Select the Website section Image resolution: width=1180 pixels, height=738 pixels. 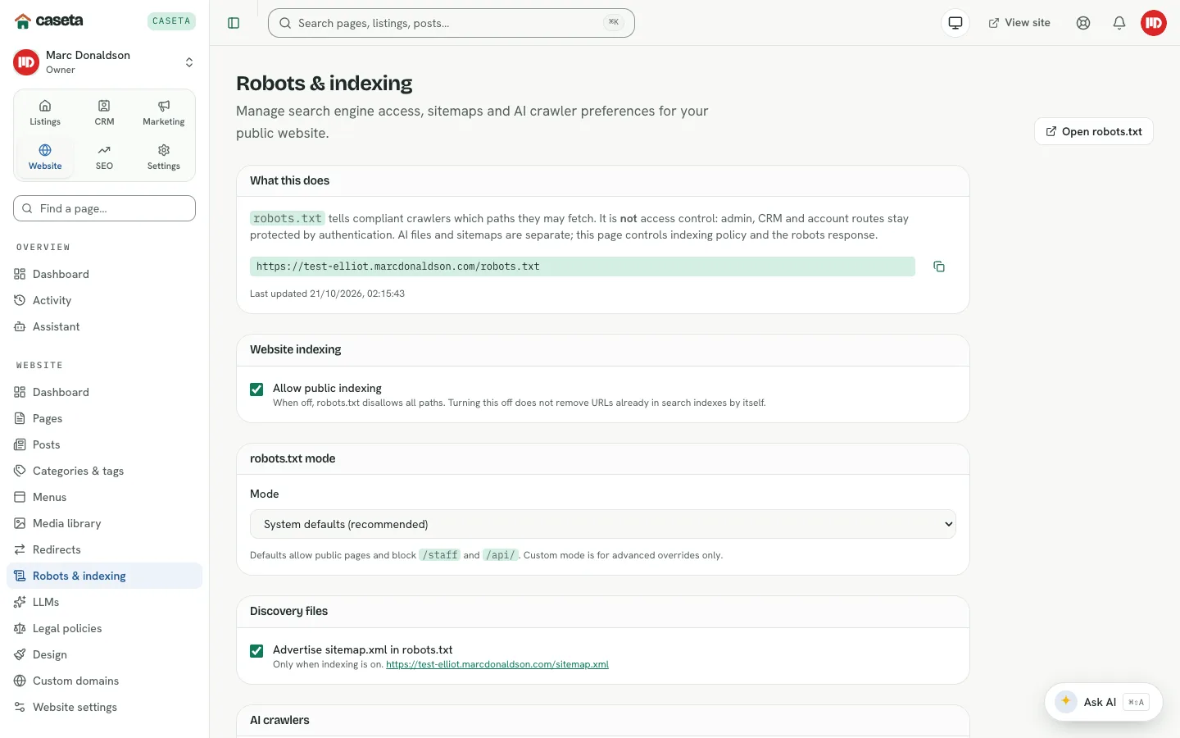click(45, 157)
